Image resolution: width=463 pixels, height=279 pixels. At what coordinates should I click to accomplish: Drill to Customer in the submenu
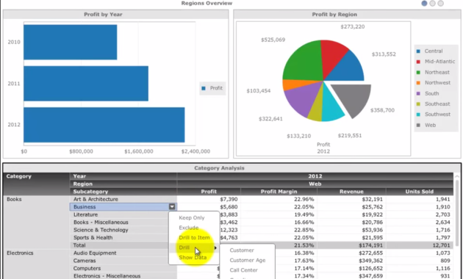[x=242, y=250]
